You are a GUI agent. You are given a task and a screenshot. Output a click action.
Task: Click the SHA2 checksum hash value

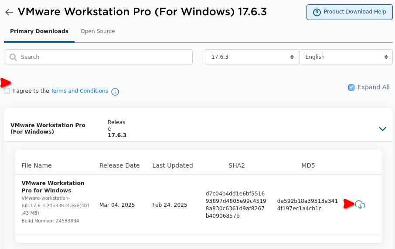pyautogui.click(x=235, y=205)
